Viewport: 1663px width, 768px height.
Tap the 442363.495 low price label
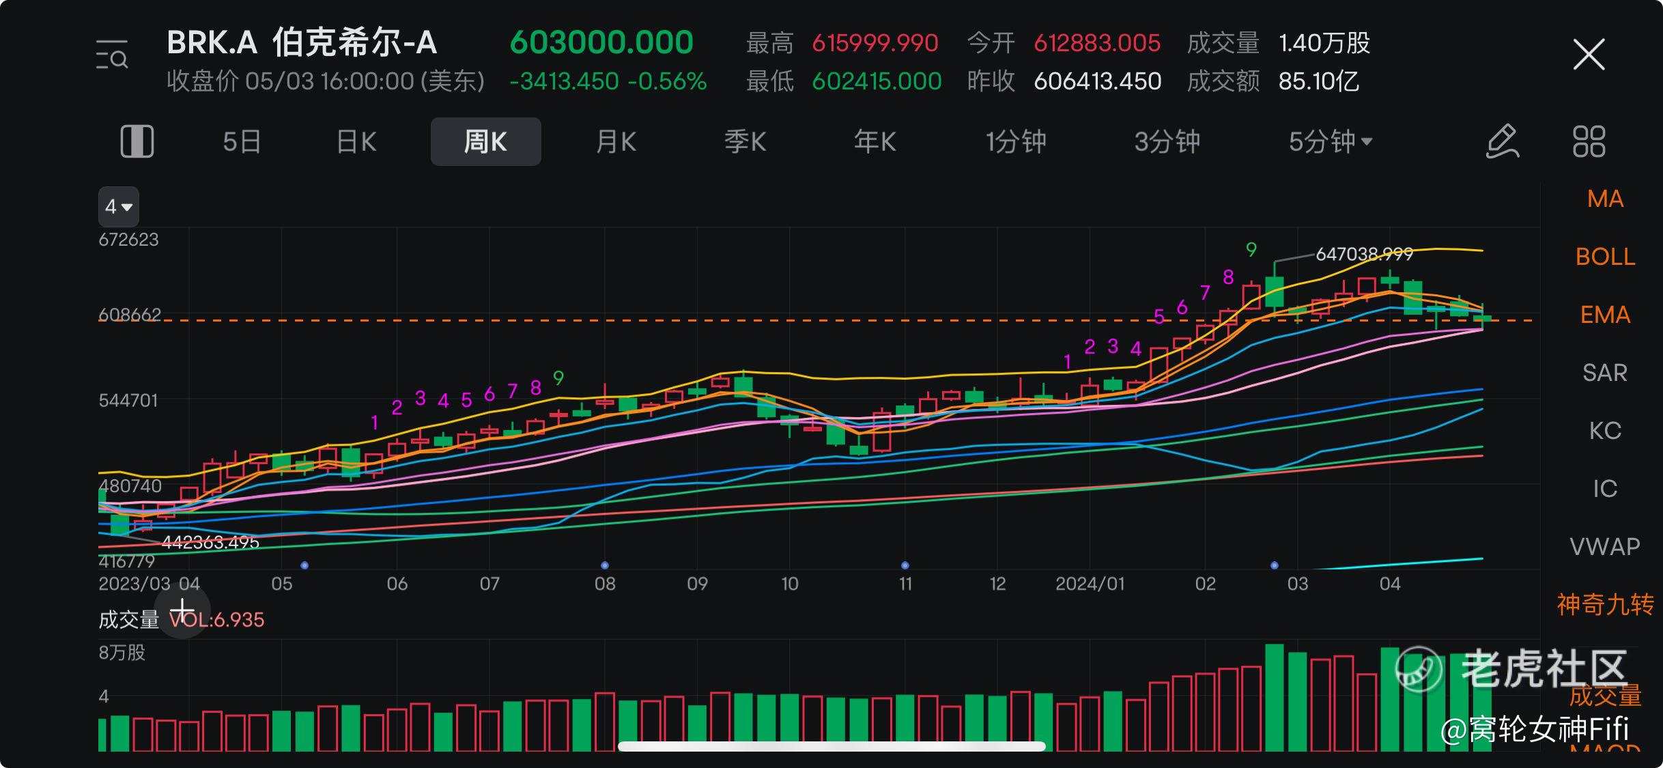coord(210,543)
